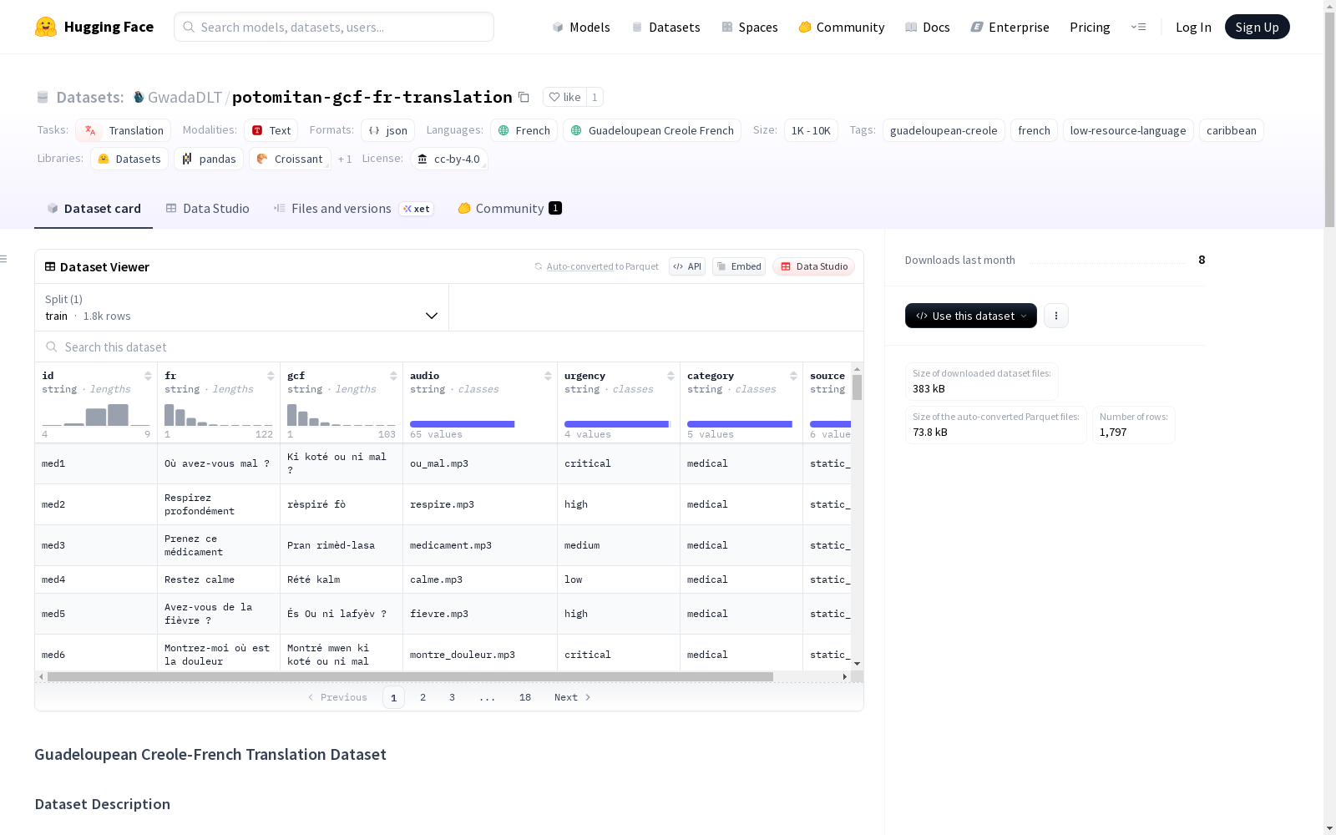Click the low-resource-language tag

pyautogui.click(x=1128, y=130)
